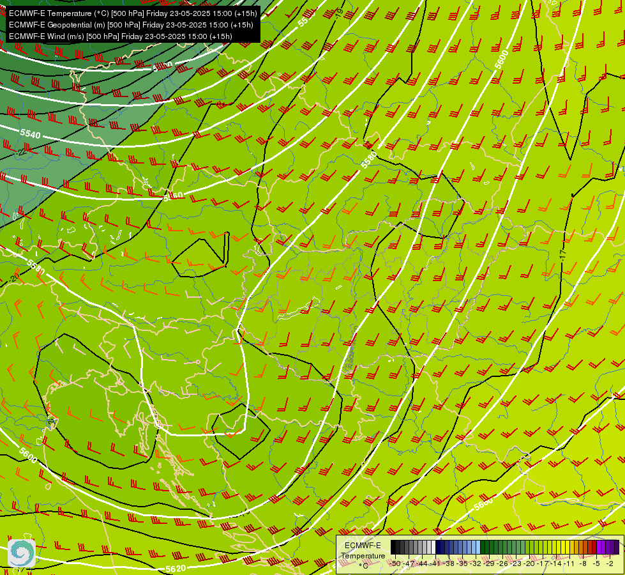Click the yellow -14 swatch in the legend
Viewport: 625px width, 575px height.
pyautogui.click(x=559, y=547)
